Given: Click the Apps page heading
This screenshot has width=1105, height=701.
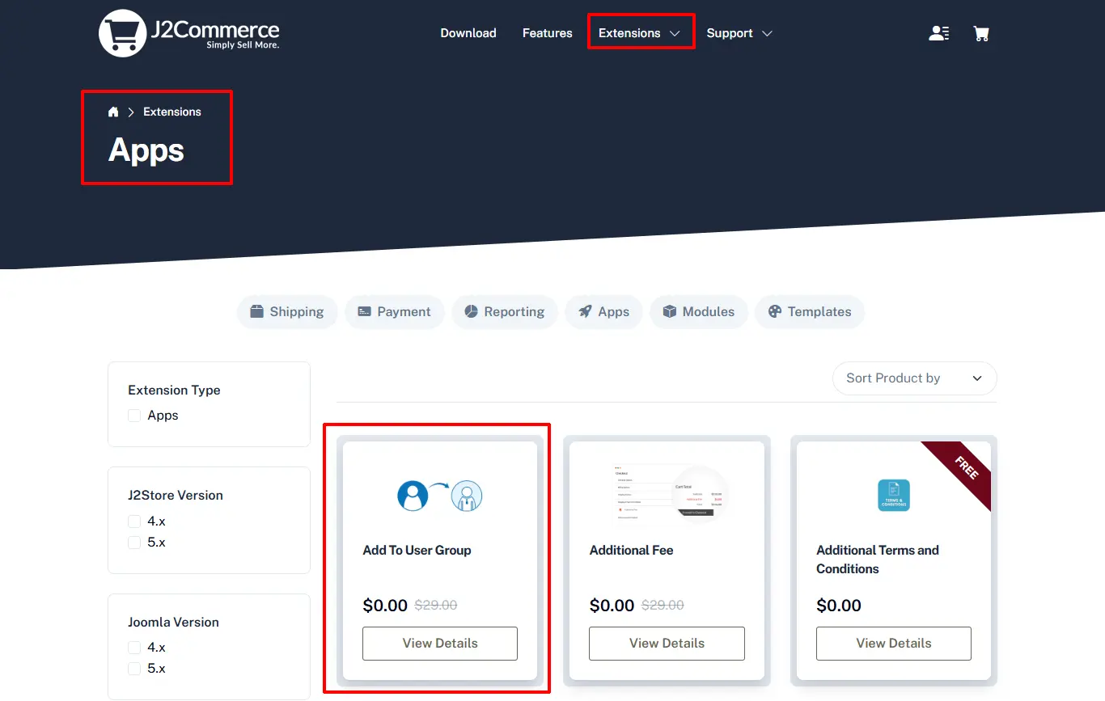Looking at the screenshot, I should (146, 150).
